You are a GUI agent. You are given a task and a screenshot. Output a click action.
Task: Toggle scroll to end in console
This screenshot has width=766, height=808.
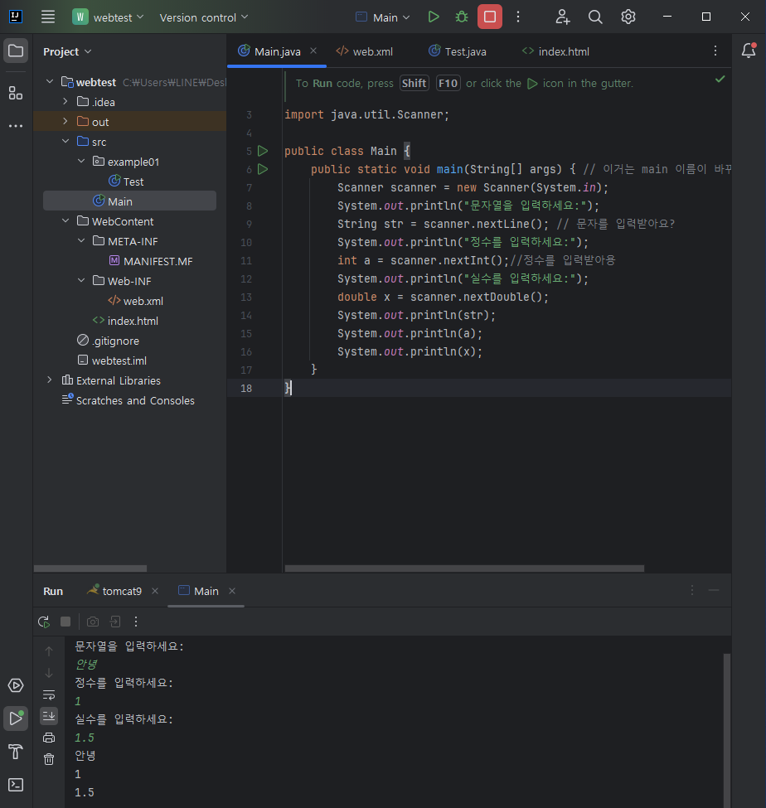point(49,716)
